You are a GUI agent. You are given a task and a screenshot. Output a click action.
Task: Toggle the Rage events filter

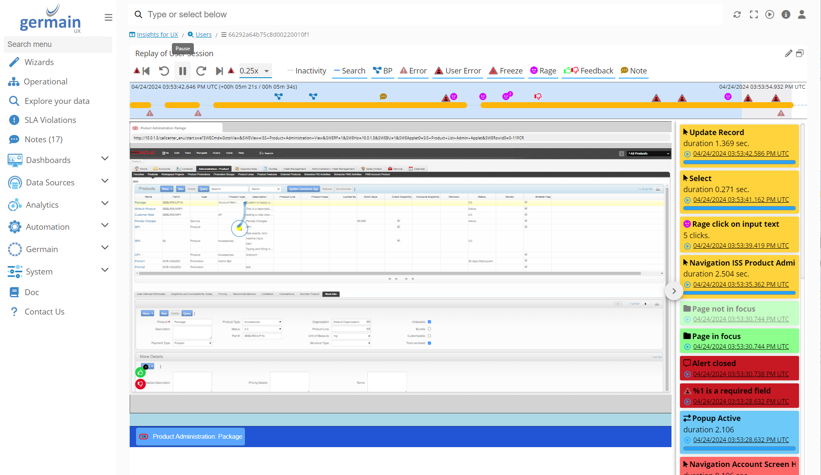pyautogui.click(x=543, y=71)
